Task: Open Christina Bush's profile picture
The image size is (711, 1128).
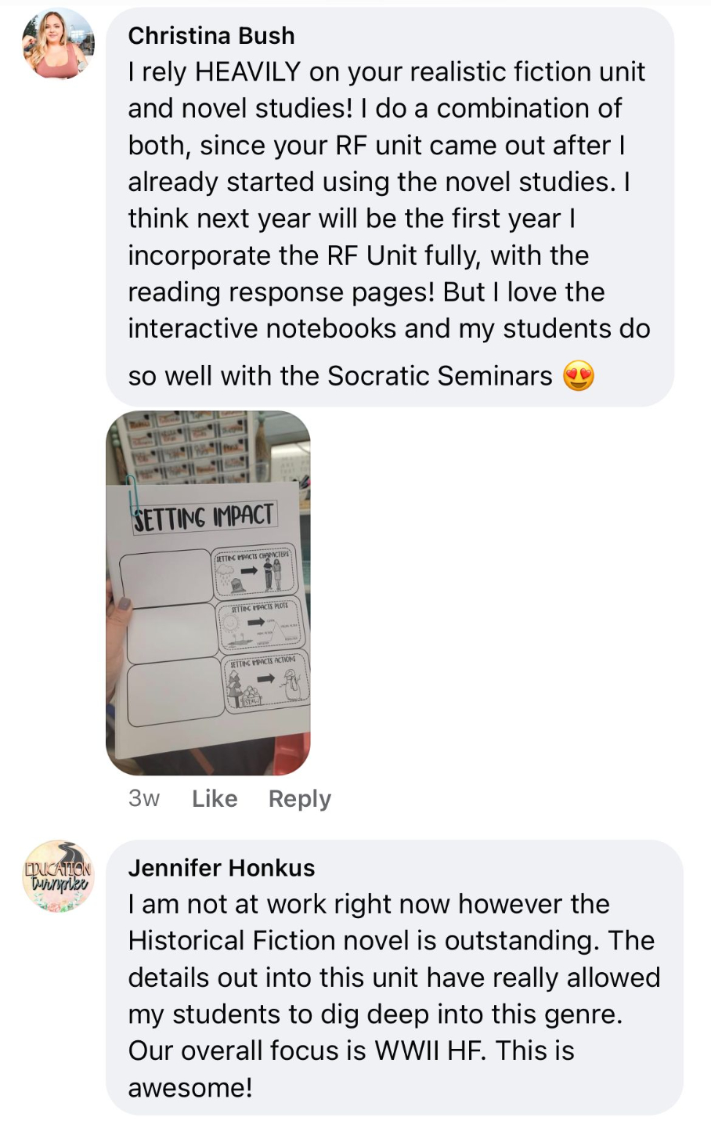Action: (58, 44)
